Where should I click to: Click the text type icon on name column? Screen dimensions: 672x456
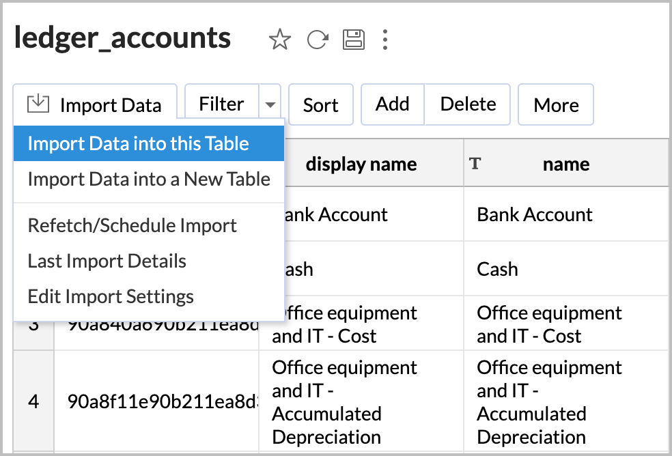[476, 163]
